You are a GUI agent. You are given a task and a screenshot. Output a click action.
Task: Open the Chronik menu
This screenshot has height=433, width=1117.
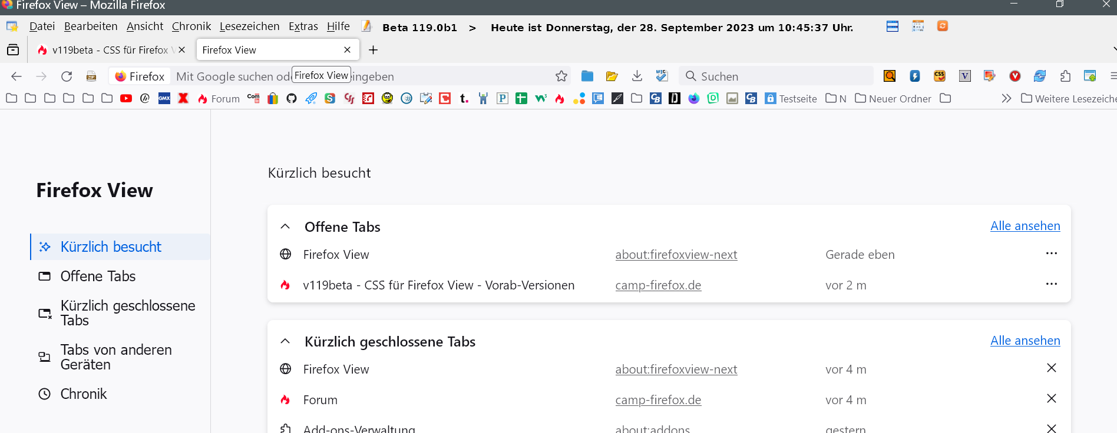click(191, 26)
